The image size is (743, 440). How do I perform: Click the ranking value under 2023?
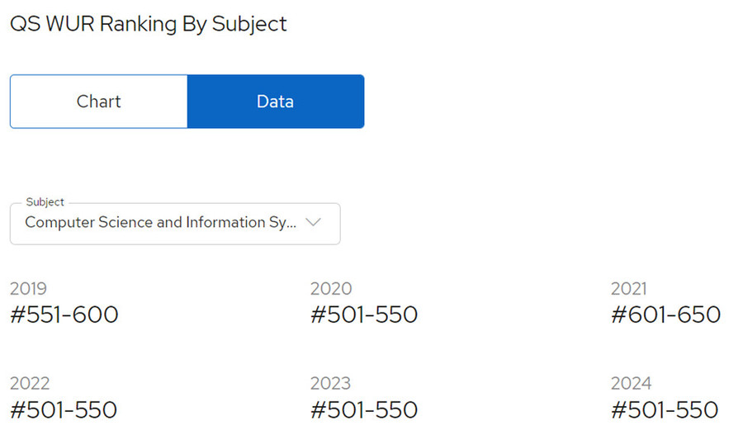click(364, 409)
